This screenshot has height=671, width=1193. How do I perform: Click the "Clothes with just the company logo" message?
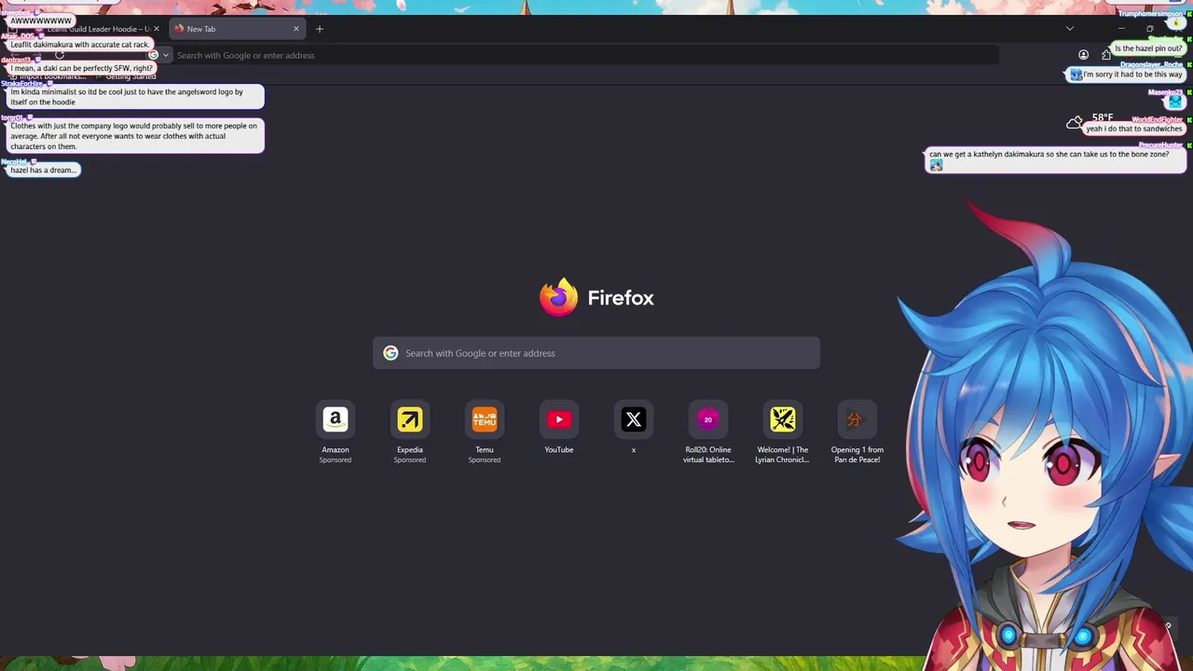pyautogui.click(x=135, y=136)
